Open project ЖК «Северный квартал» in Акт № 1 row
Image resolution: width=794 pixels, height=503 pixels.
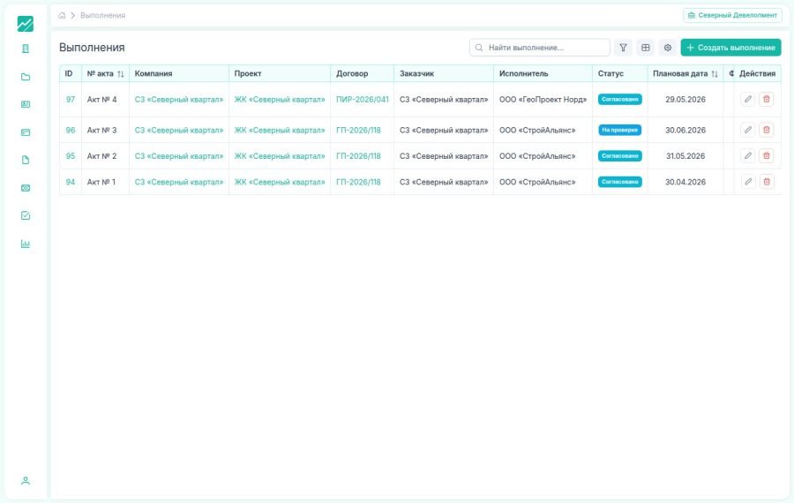280,182
